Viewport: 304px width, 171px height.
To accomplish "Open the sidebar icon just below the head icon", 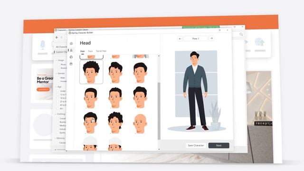I will point(71,57).
